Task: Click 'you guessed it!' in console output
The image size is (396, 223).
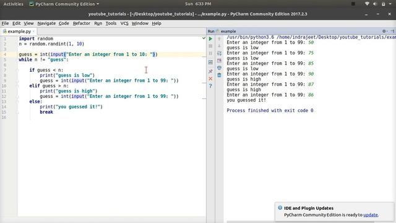Action: point(246,100)
